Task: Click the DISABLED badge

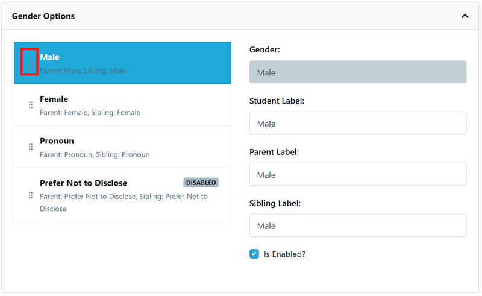Action: pos(201,183)
